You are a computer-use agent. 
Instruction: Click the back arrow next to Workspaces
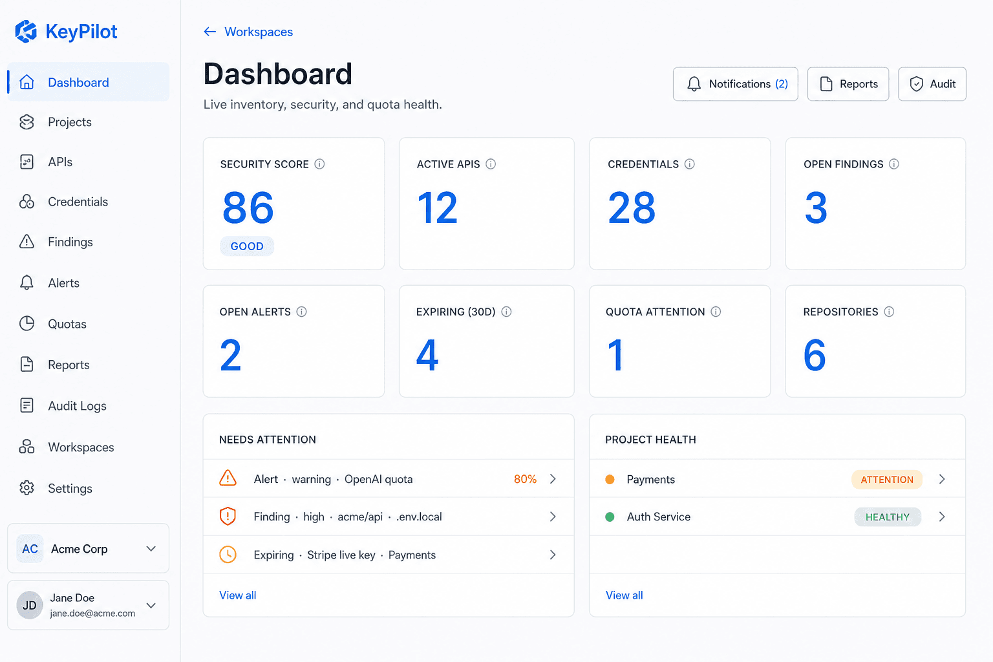click(x=209, y=32)
